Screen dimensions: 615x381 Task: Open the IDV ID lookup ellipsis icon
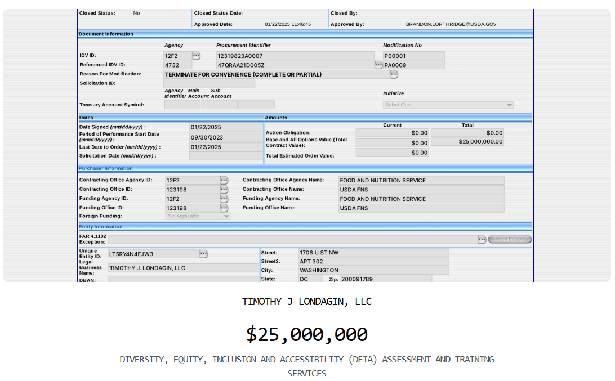pyautogui.click(x=197, y=55)
